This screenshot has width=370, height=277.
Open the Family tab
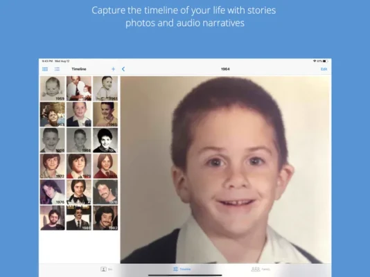click(261, 269)
